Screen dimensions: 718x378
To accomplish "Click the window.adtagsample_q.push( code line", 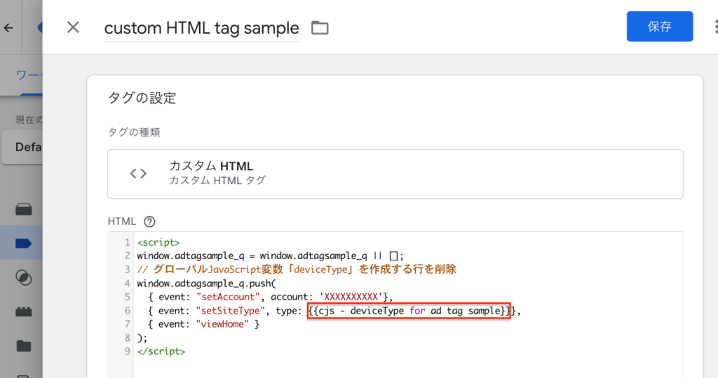I will pyautogui.click(x=207, y=283).
